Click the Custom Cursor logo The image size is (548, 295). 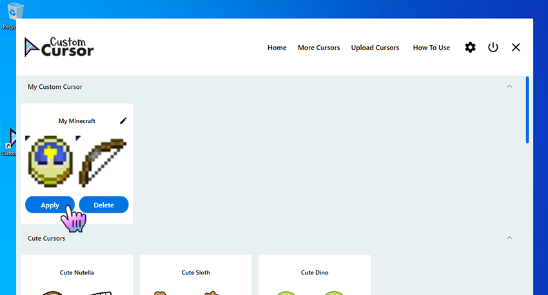59,47
